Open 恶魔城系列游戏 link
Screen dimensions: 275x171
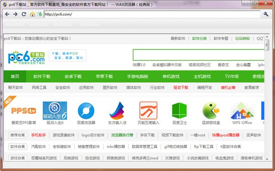coord(44,158)
